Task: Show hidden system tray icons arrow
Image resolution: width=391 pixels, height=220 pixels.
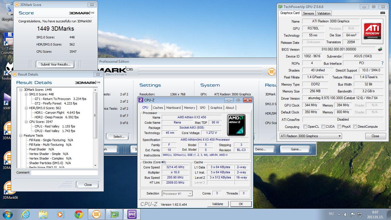Action: 339,214
